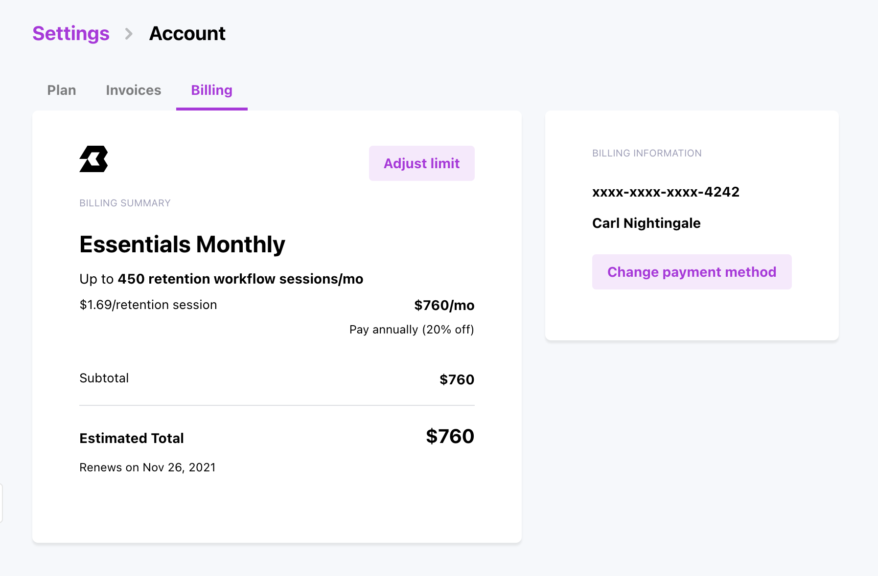Screen dimensions: 878x576
Task: Click the breadcrumb chevron separator arrow
Action: [x=129, y=34]
